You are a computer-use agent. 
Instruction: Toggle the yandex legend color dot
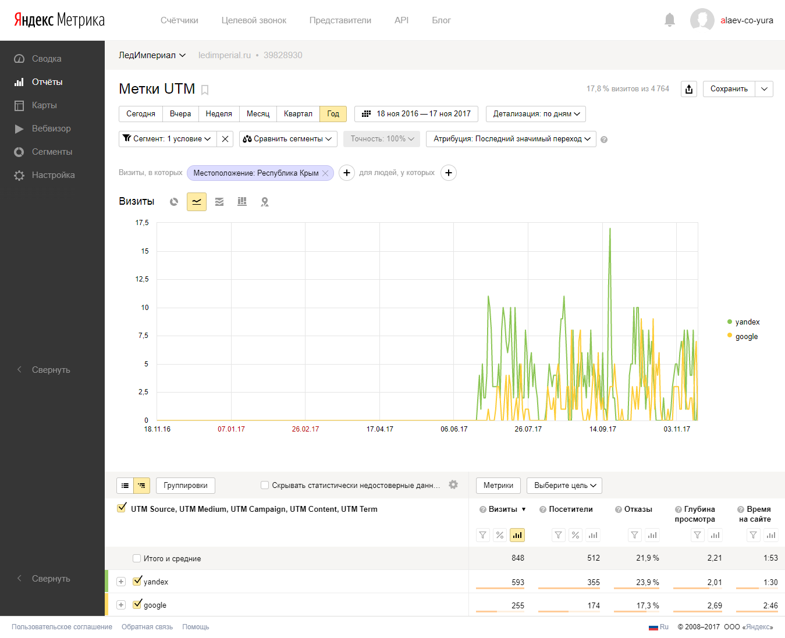[x=730, y=322]
